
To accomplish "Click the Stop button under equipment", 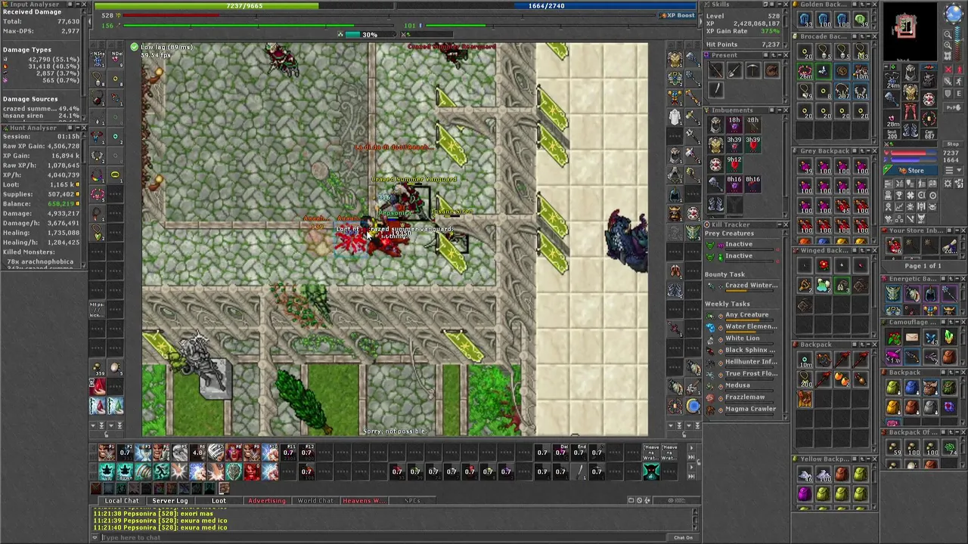I will [953, 144].
